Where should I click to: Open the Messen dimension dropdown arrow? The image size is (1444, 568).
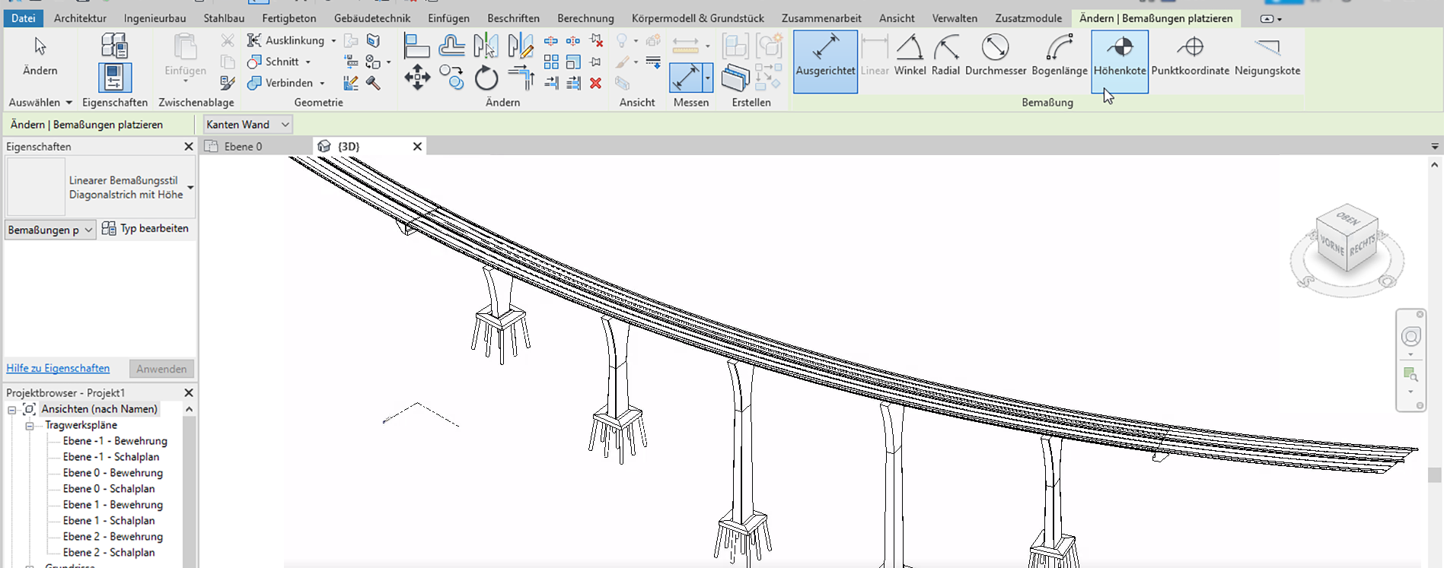[x=708, y=78]
